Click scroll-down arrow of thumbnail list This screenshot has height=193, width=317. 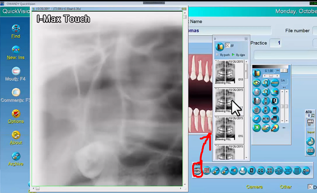point(246,157)
